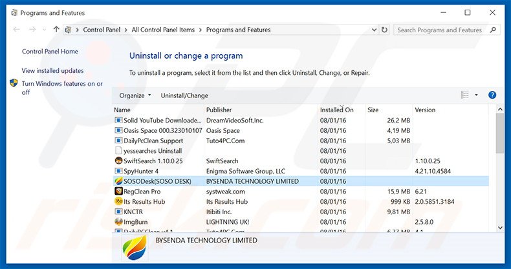Click Control Panel in the breadcrumb
Viewport: 511px width, 269px height.
102,30
